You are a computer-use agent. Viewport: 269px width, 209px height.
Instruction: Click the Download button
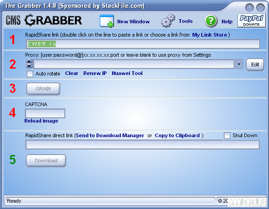coord(46,161)
